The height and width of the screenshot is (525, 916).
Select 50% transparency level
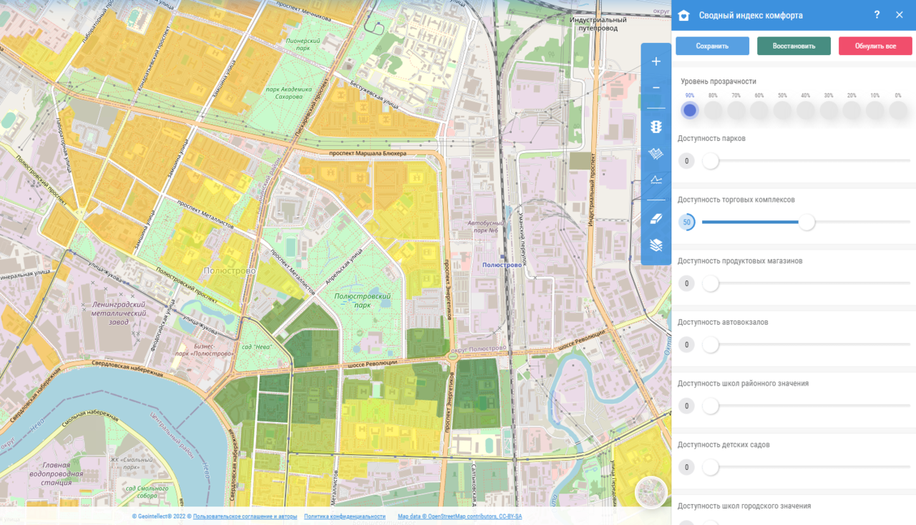[x=782, y=110]
